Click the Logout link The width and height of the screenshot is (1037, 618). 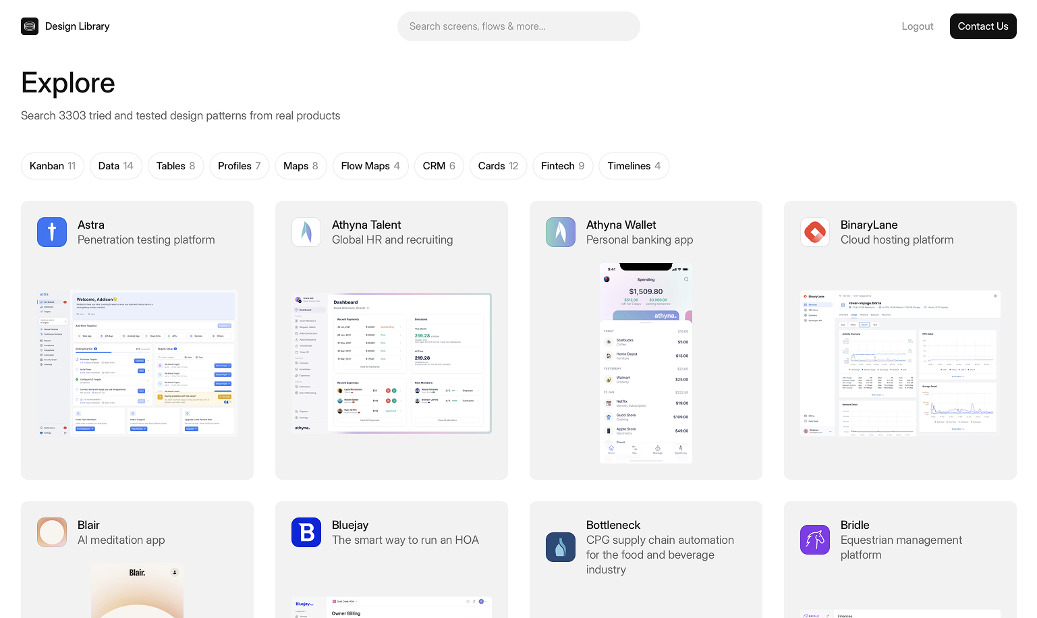click(917, 26)
